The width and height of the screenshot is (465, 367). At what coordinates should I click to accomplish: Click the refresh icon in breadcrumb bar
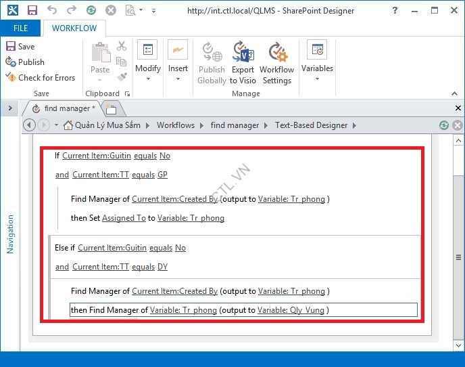tap(444, 125)
